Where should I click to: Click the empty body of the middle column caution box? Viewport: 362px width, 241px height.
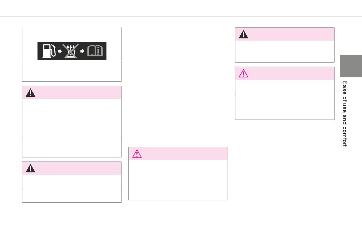(178, 180)
